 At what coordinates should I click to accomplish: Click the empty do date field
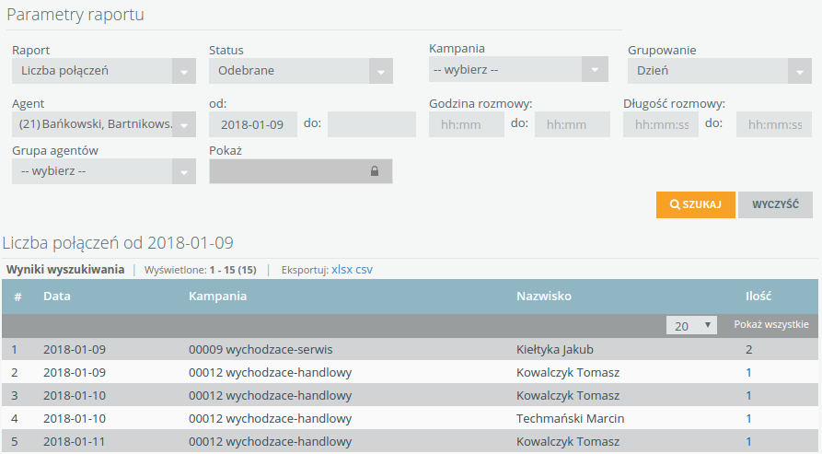(x=372, y=124)
